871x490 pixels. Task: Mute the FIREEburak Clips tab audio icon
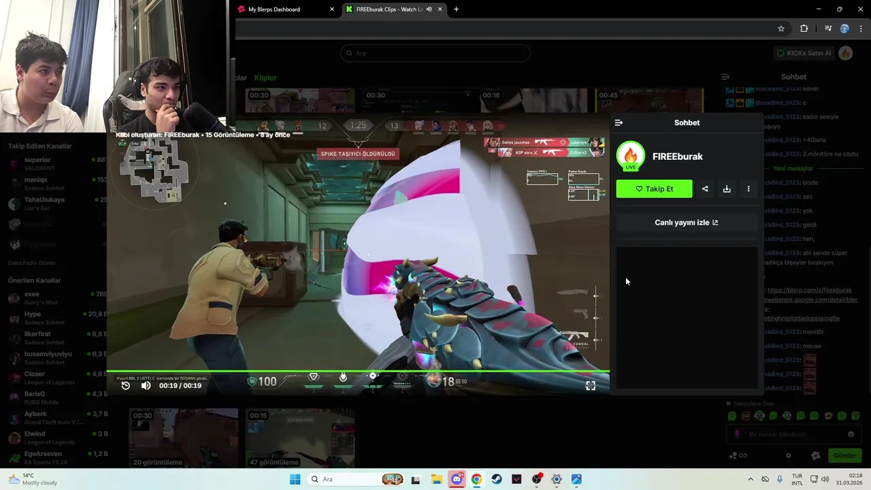[x=429, y=10]
